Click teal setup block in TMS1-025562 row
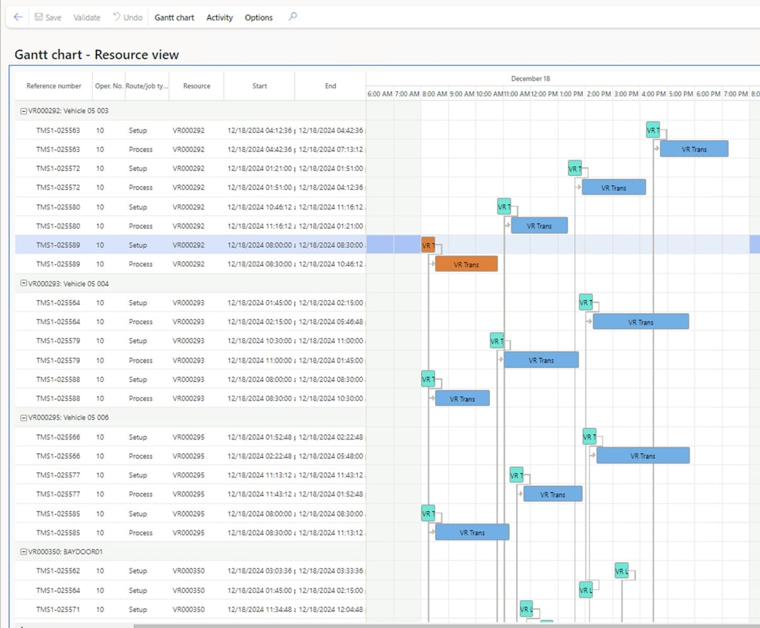 [621, 571]
